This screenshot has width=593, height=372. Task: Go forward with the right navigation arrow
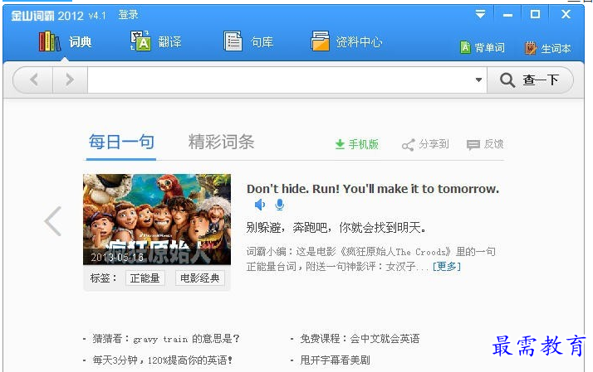pos(70,80)
